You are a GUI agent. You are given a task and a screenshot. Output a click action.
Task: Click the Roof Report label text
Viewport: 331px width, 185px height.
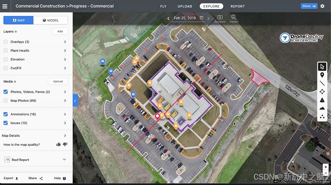coord(20,160)
